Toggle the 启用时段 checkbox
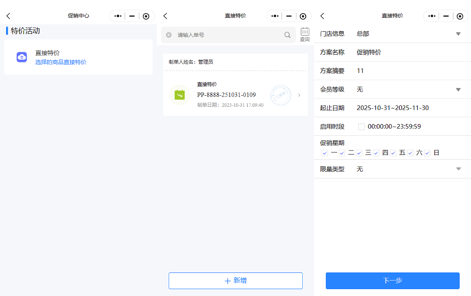The image size is (471, 296). pyautogui.click(x=362, y=127)
